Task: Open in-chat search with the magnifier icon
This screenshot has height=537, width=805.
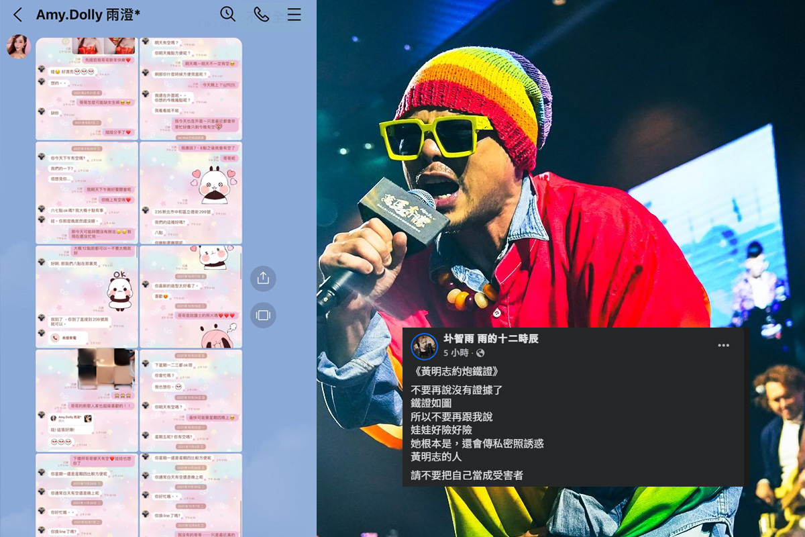Action: pos(227,14)
